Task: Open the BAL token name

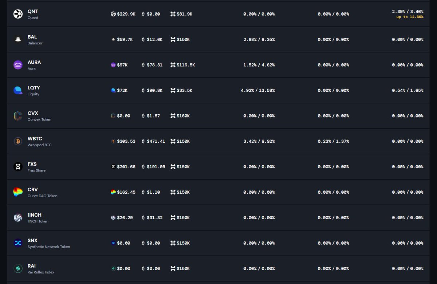Action: [32, 37]
